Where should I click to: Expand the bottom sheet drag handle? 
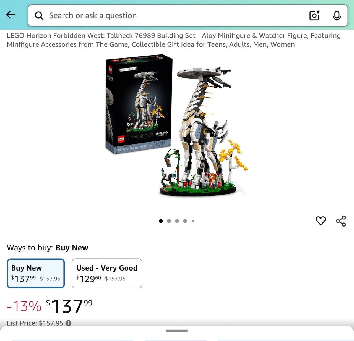point(177,330)
